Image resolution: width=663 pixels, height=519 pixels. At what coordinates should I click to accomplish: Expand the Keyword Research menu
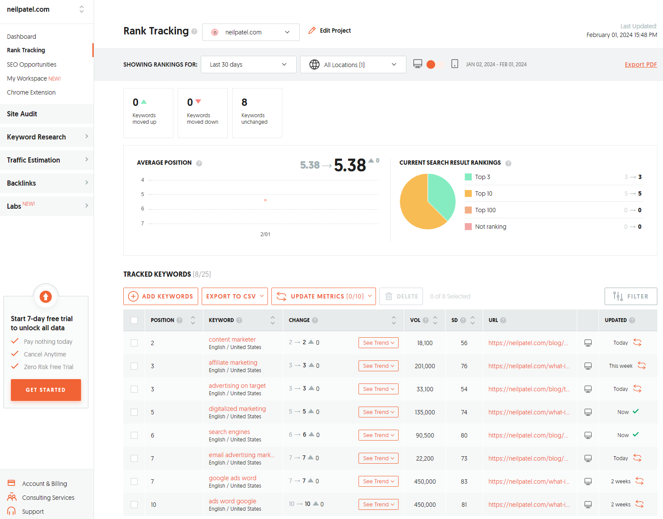click(x=47, y=137)
